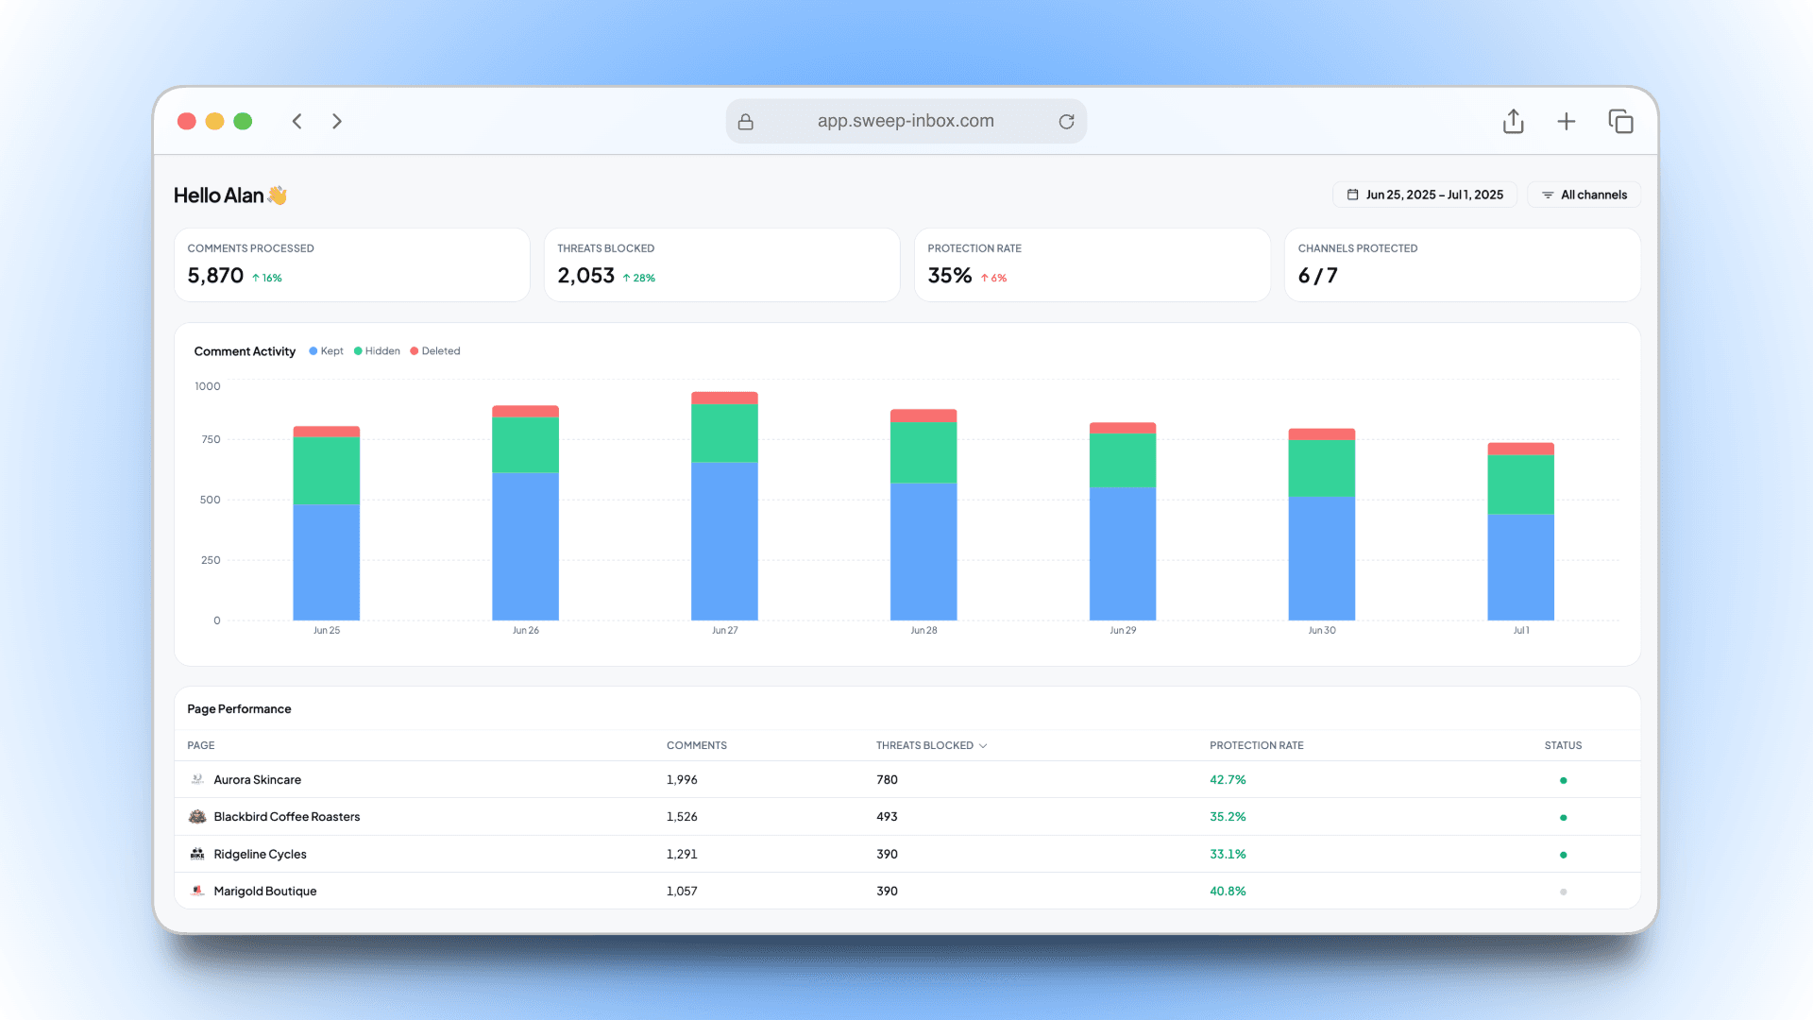Screen dimensions: 1813x1020
Task: Click the 16% increase indicator on Comments Processed
Action: (267, 278)
